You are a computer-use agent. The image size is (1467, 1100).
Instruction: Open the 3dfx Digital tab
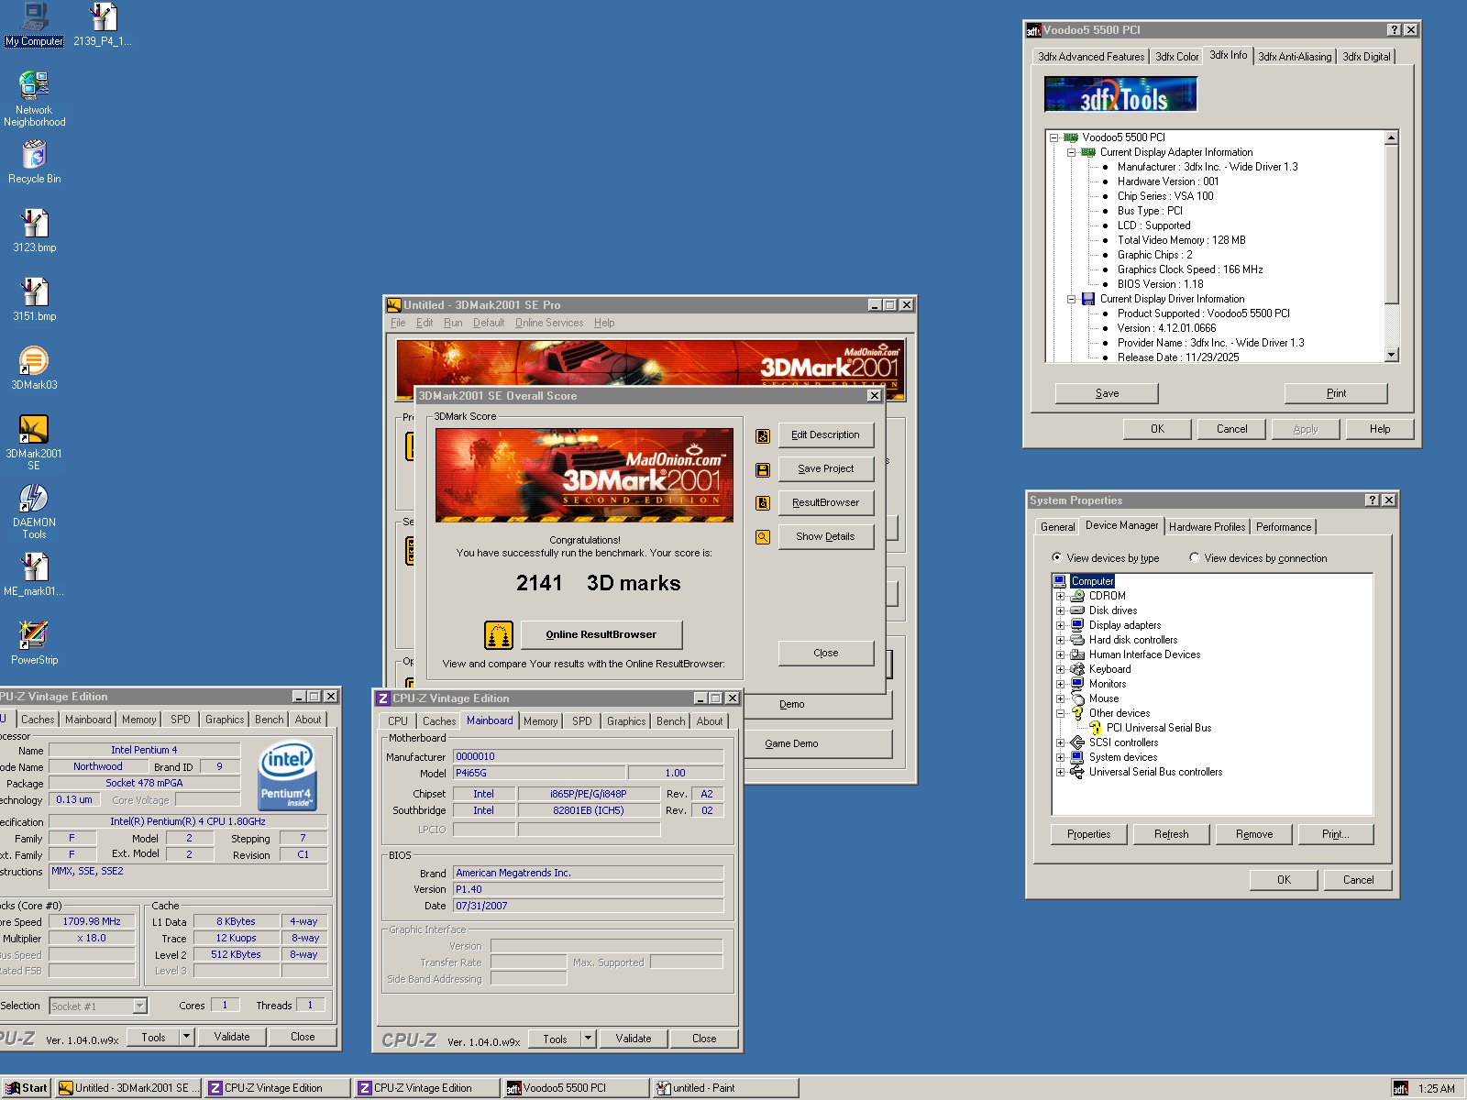tap(1366, 57)
